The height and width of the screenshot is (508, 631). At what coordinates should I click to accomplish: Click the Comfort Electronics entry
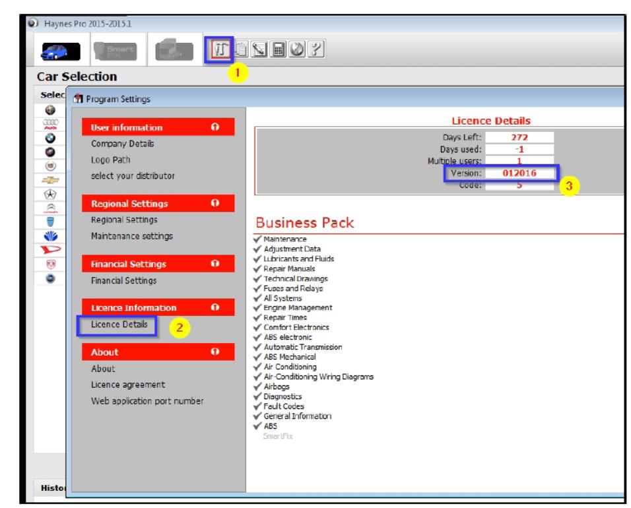click(296, 327)
